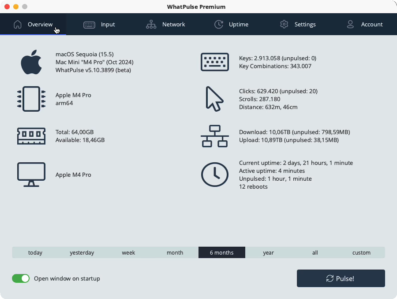Click the CPU chip icon
397x299 pixels.
pos(31,99)
